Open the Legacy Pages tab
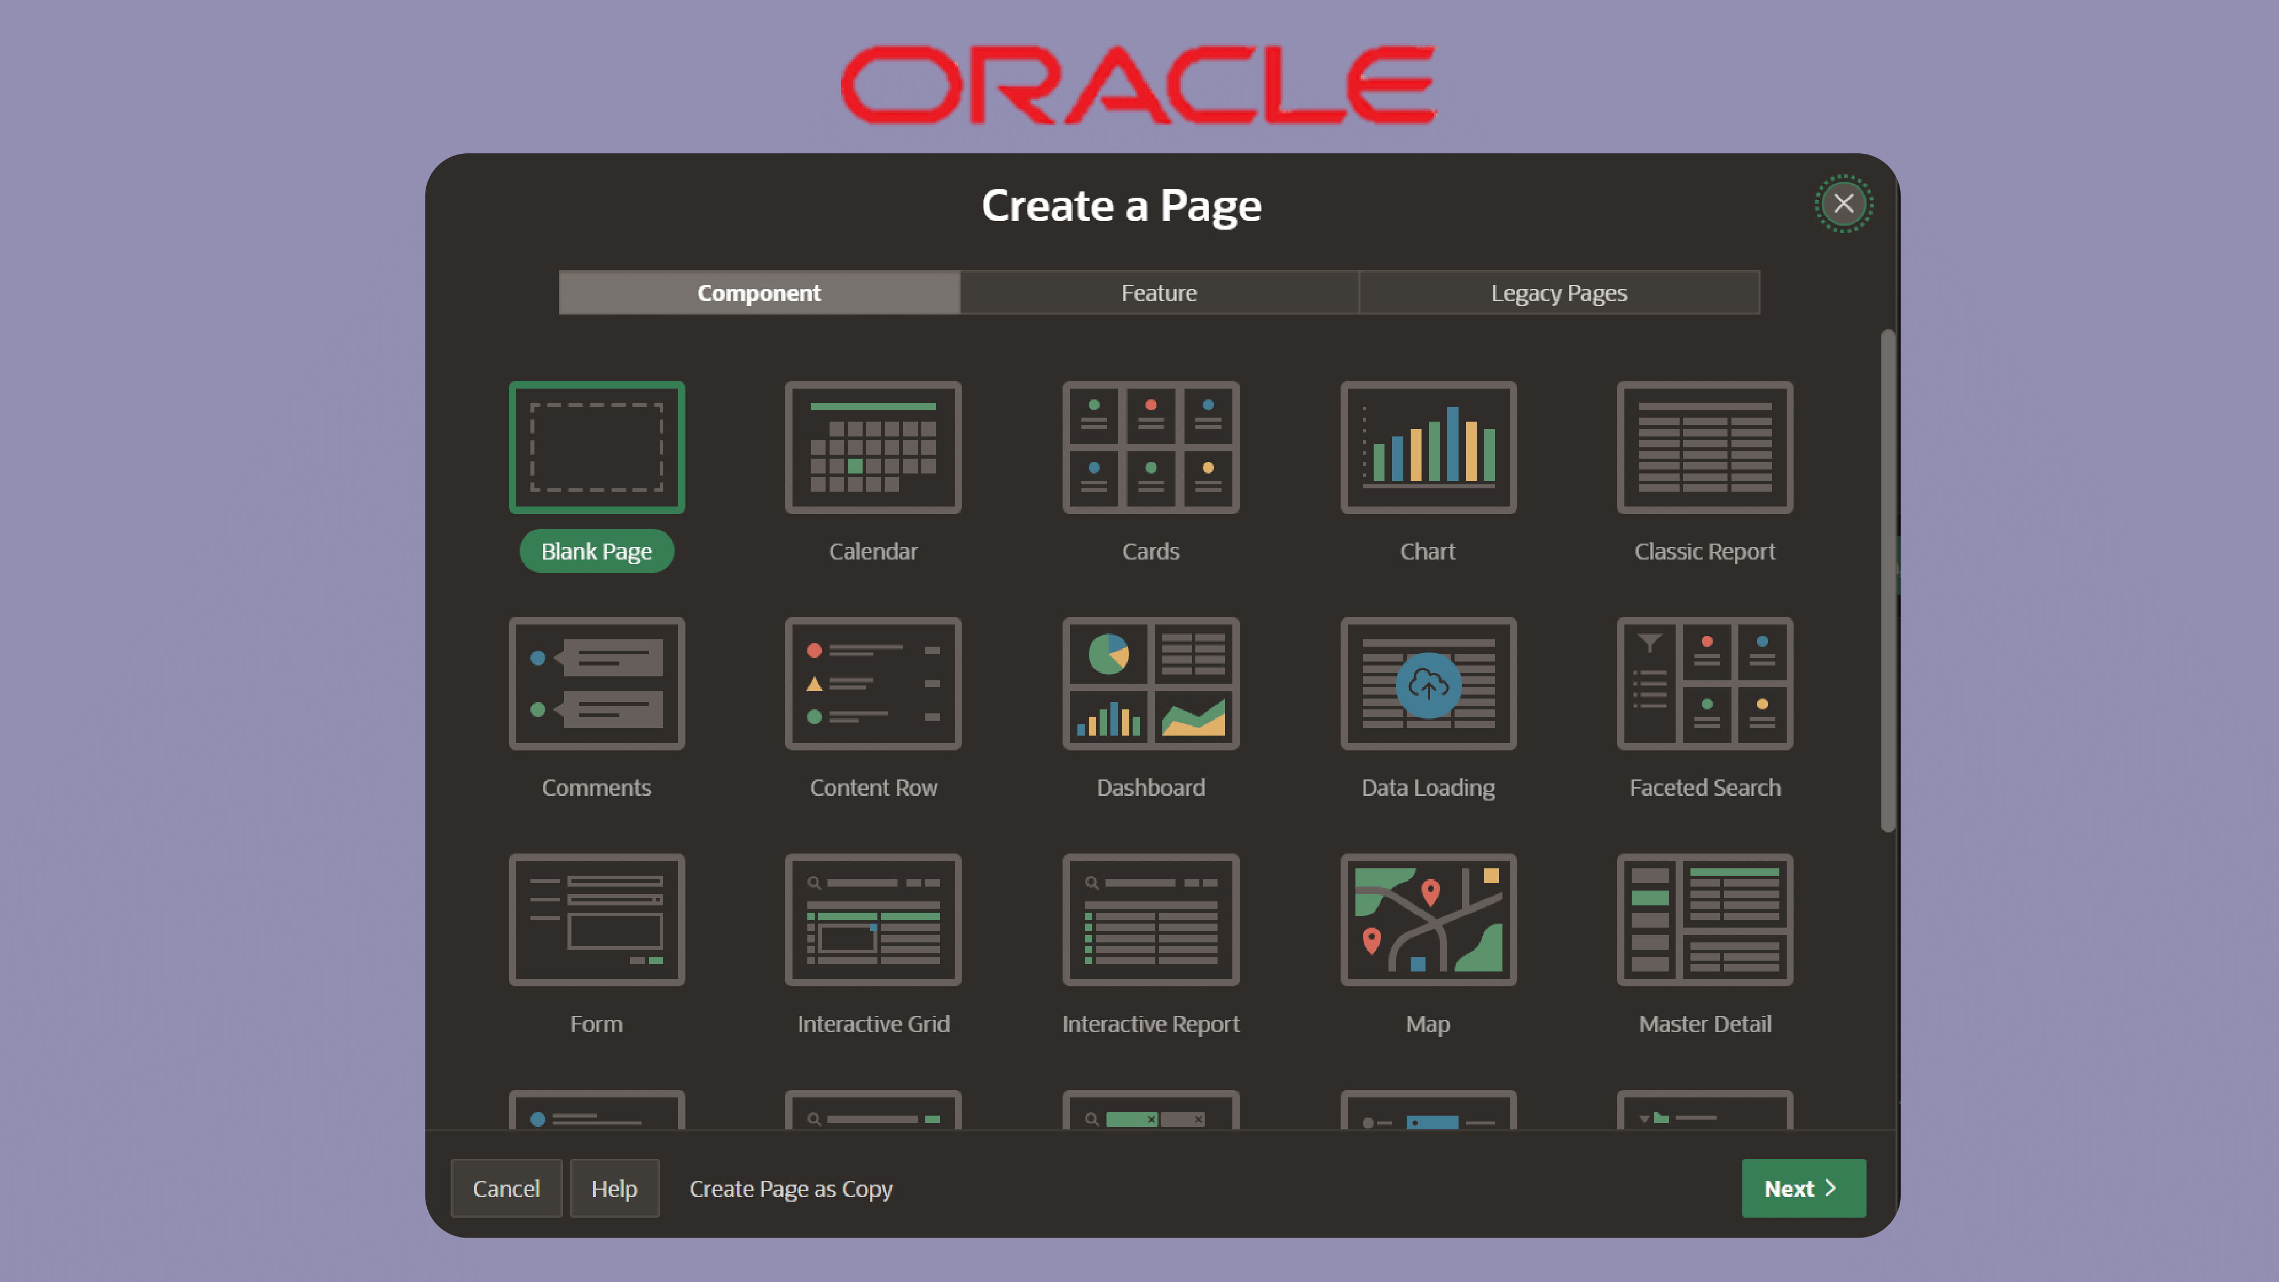Screen dimensions: 2279x1282 pyautogui.click(x=1558, y=293)
